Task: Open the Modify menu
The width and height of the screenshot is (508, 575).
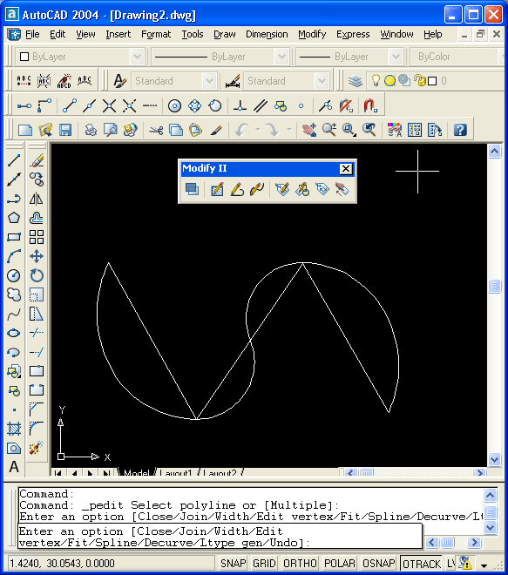Action: click(x=312, y=34)
